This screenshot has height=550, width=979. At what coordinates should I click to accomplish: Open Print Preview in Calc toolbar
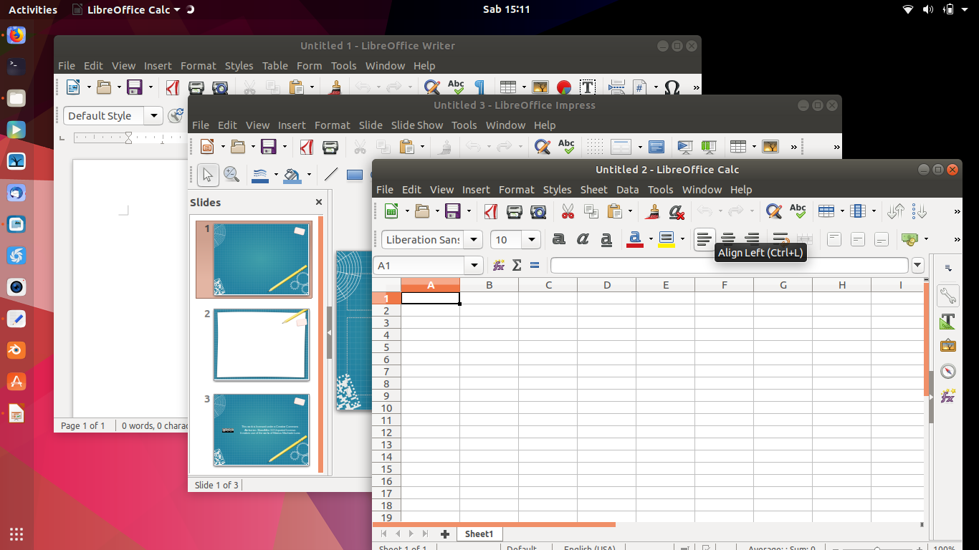[538, 211]
